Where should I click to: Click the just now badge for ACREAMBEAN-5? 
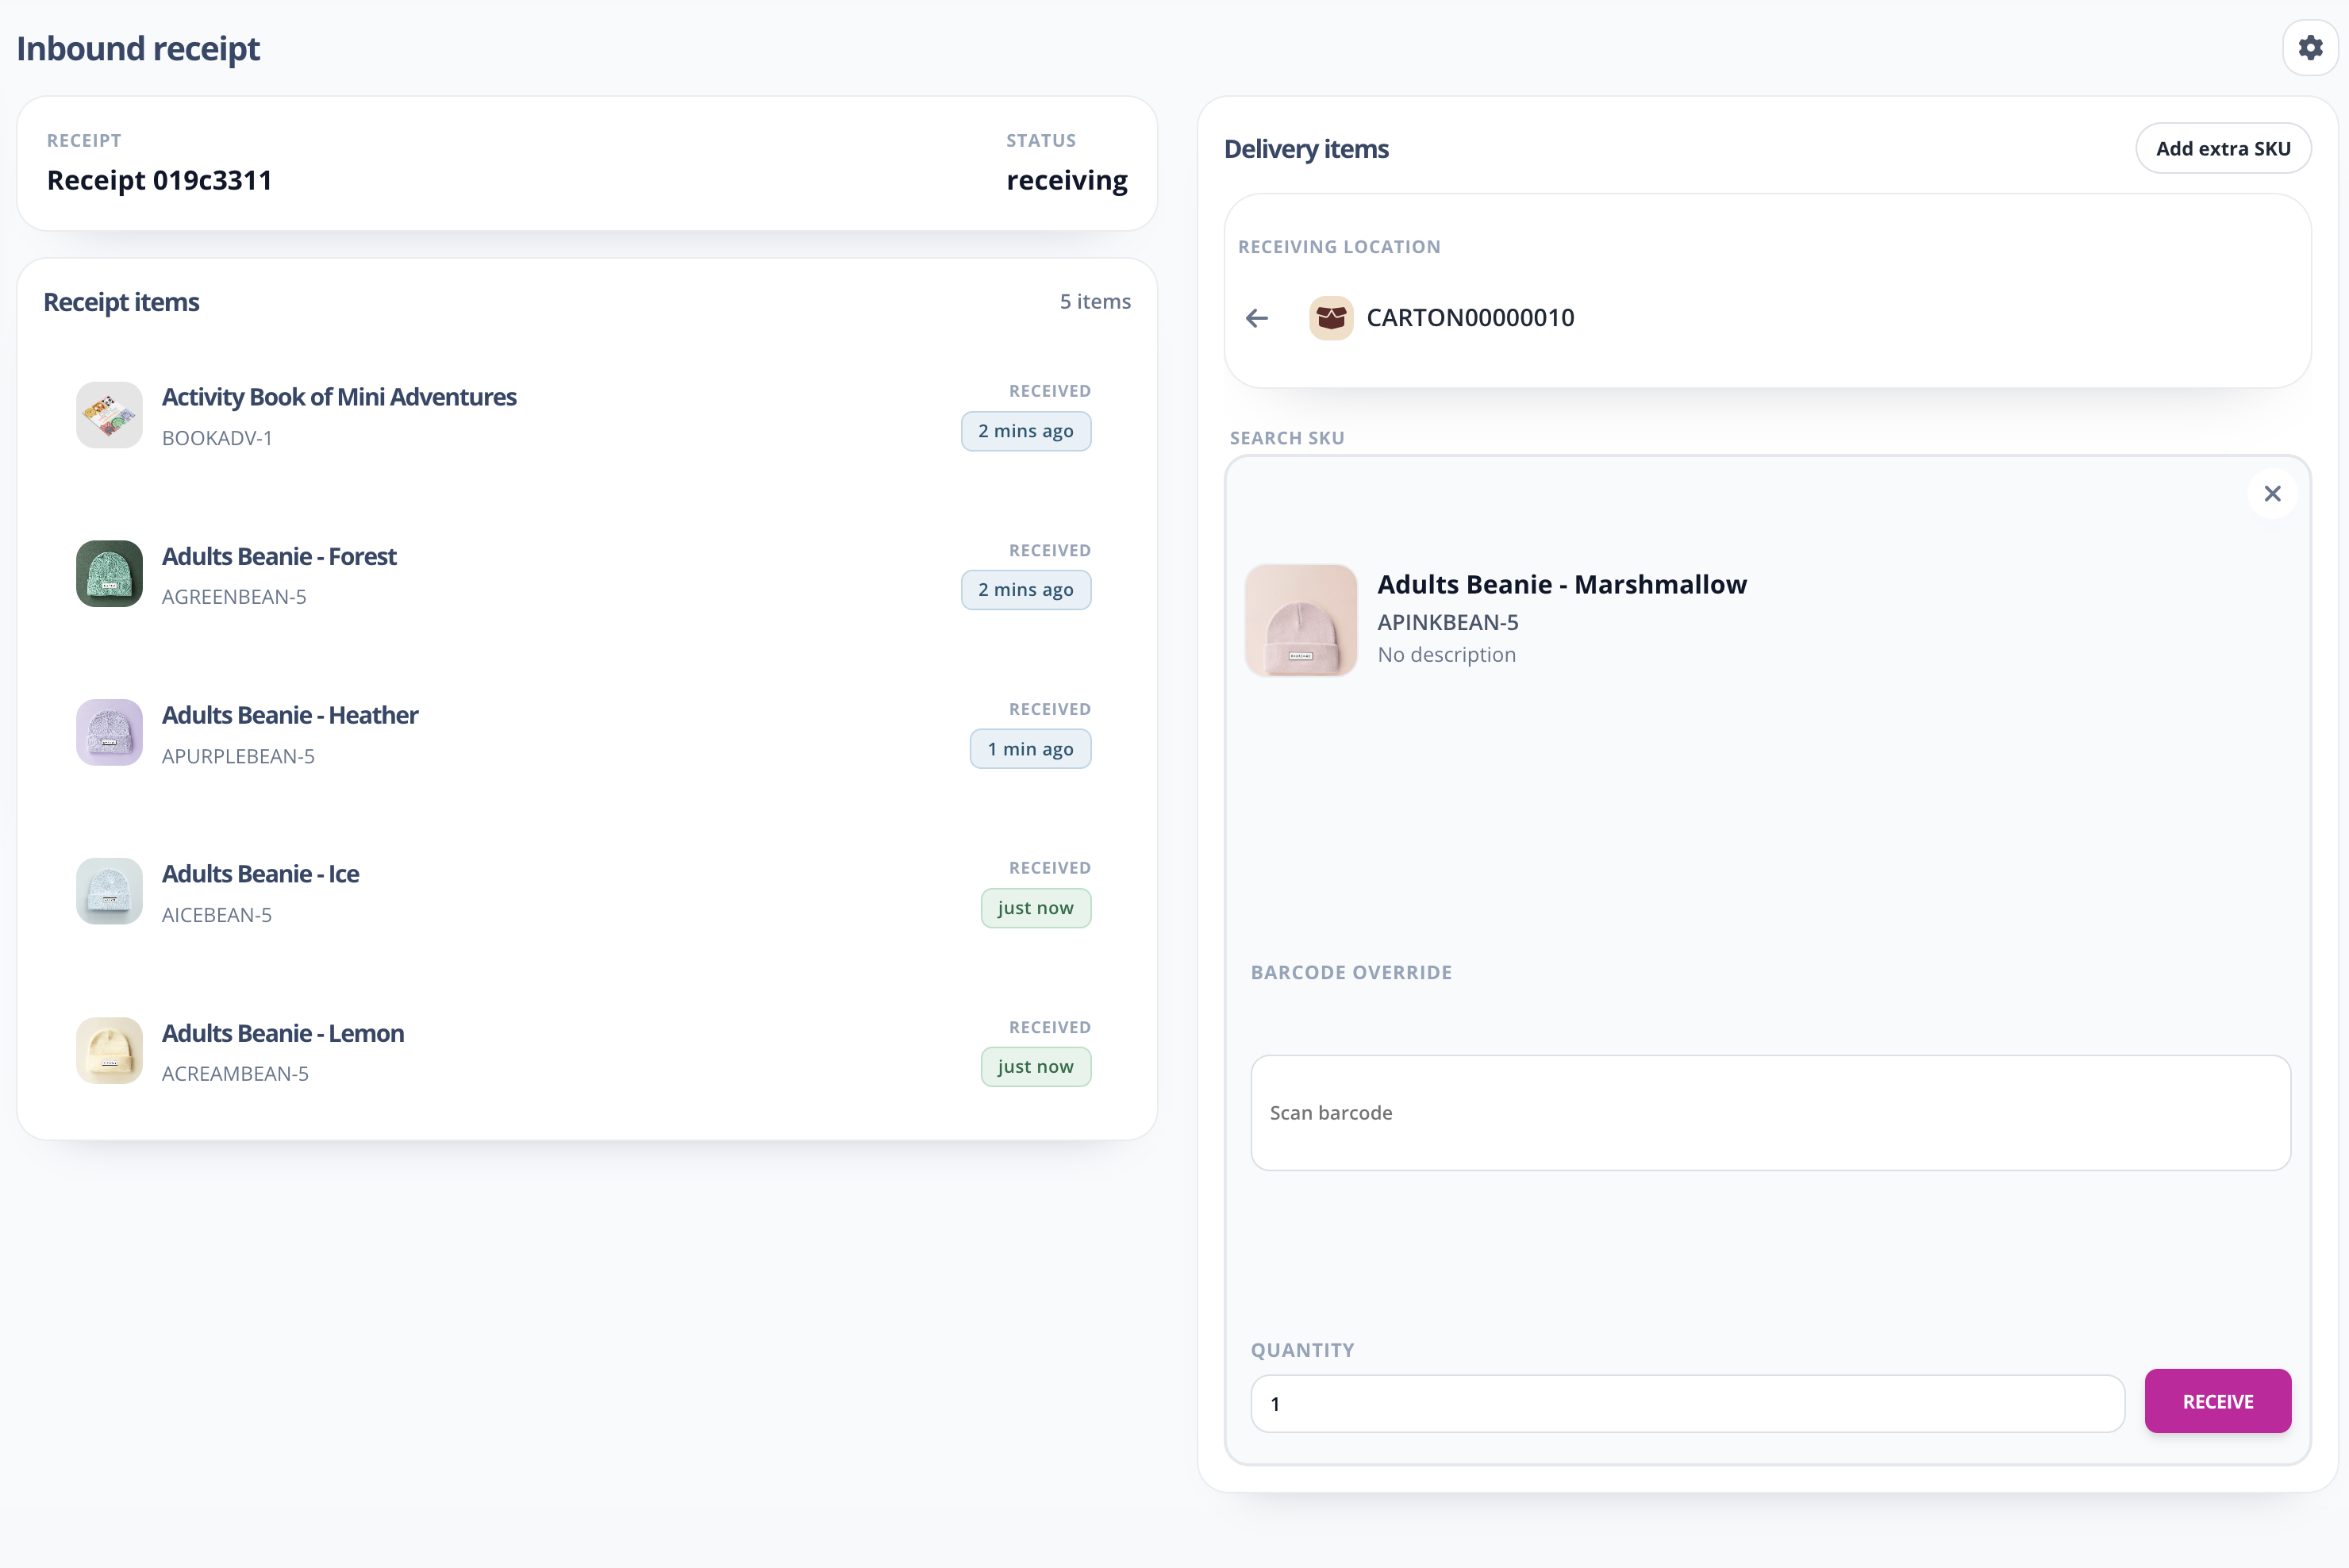[1036, 1066]
